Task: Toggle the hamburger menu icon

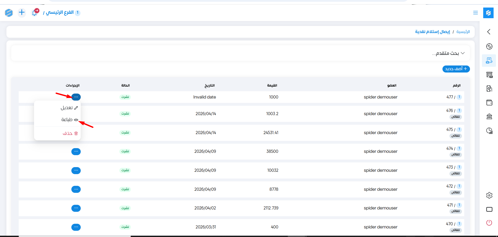Action: pyautogui.click(x=475, y=13)
